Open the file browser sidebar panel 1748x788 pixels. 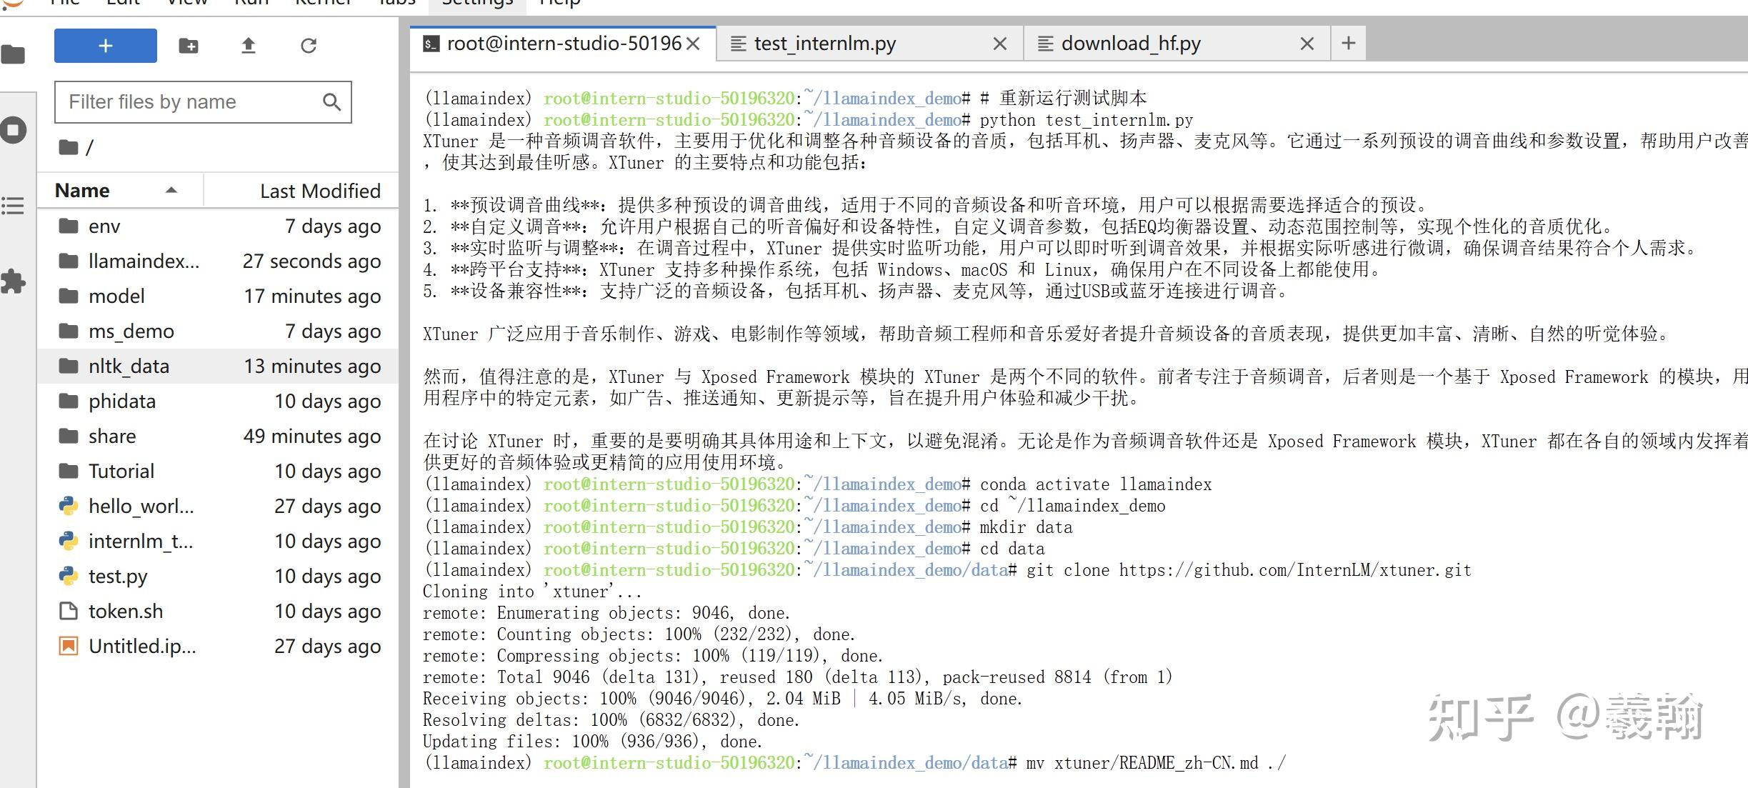pos(14,54)
